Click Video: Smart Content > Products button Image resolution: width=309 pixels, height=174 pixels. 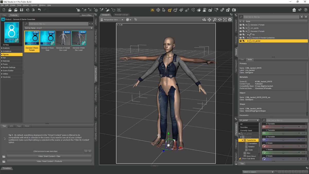click(49, 161)
